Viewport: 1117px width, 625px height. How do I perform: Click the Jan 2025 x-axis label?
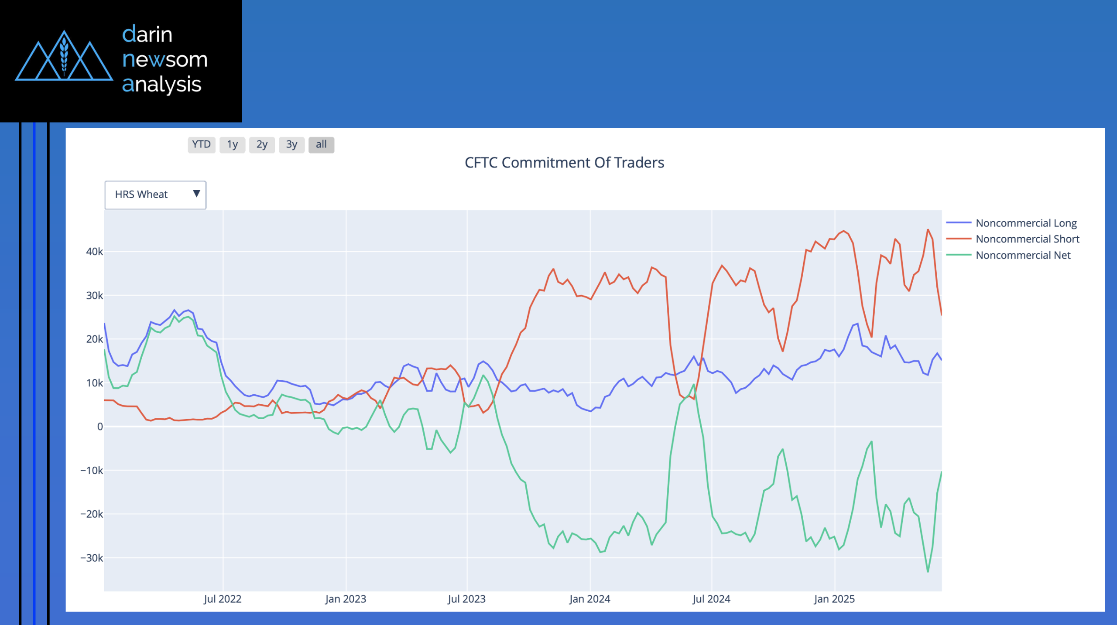(x=834, y=599)
